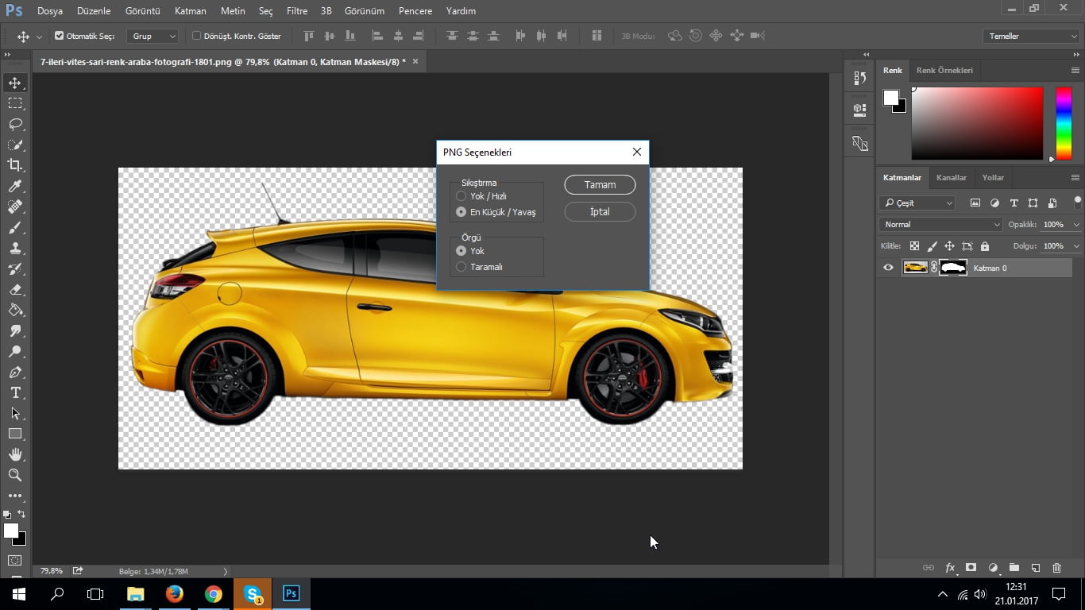This screenshot has height=610, width=1085.
Task: Cancel the dialog with İptal
Action: (600, 211)
